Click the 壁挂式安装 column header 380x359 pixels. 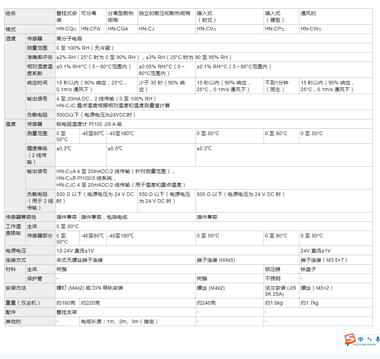pyautogui.click(x=67, y=16)
